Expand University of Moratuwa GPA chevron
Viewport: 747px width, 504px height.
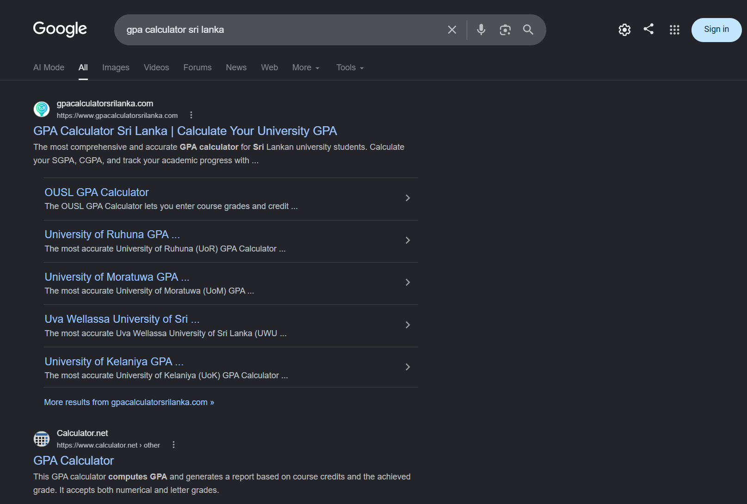pos(407,283)
